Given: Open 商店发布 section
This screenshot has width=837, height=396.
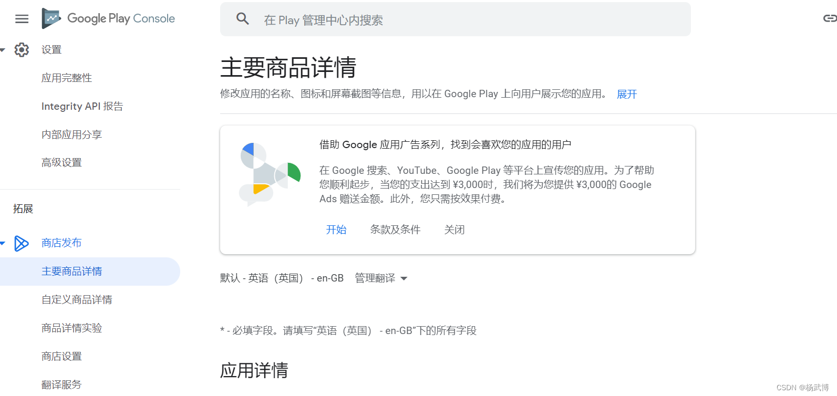Looking at the screenshot, I should click(61, 243).
